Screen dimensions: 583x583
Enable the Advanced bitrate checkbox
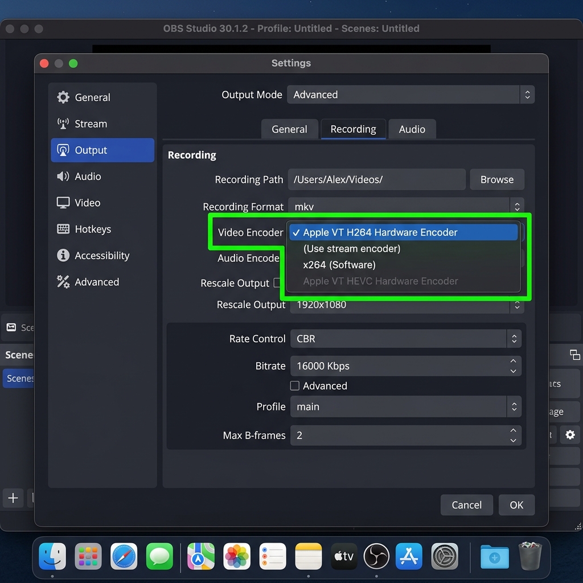click(x=294, y=385)
